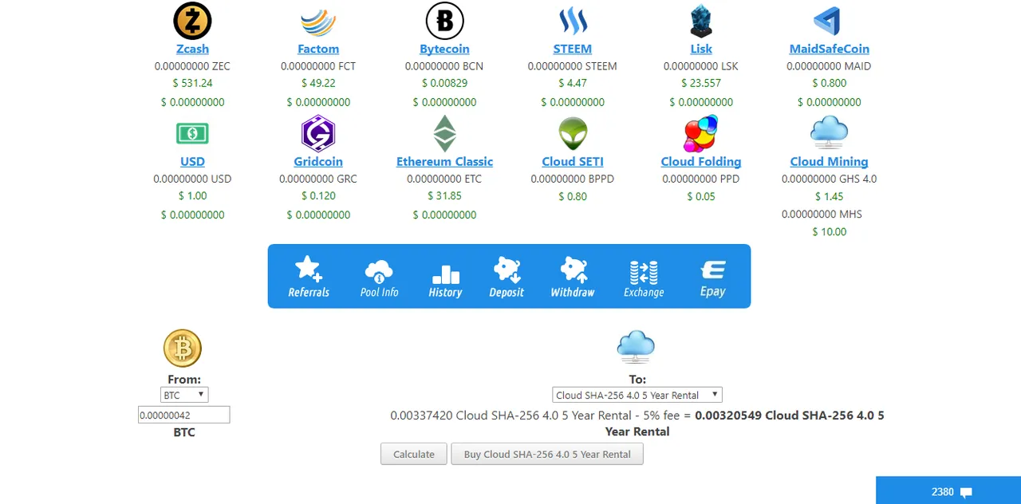Open the STEEM link
This screenshot has width=1021, height=504.
click(573, 49)
